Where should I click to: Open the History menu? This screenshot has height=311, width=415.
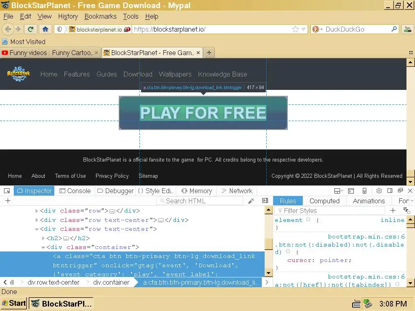(68, 16)
